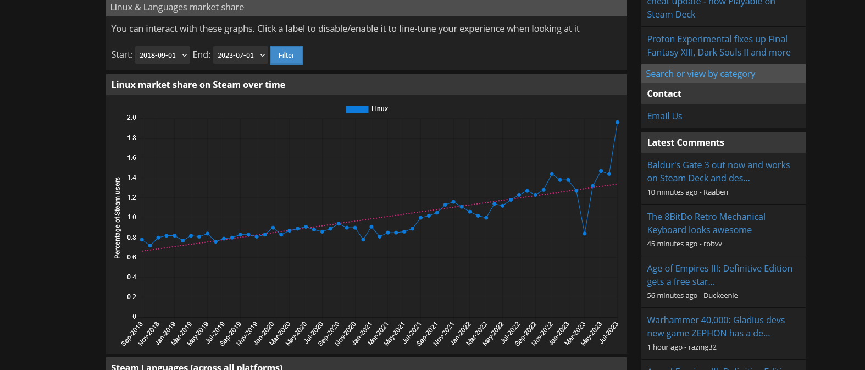Click the July 2023 peak data point
The width and height of the screenshot is (865, 370).
(617, 123)
